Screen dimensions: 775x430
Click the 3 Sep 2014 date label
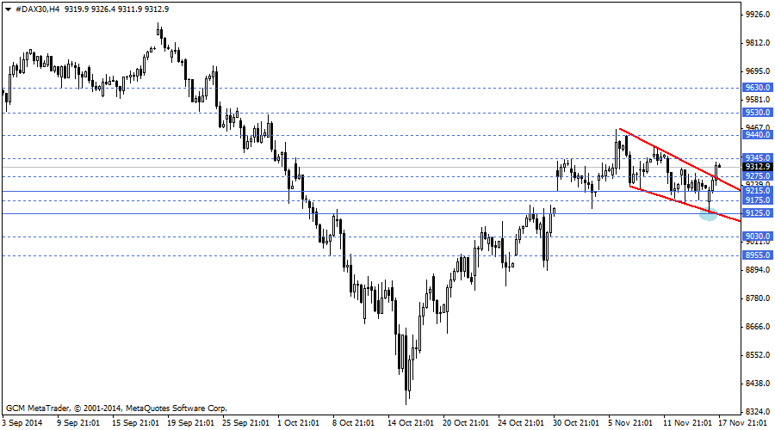(x=22, y=423)
